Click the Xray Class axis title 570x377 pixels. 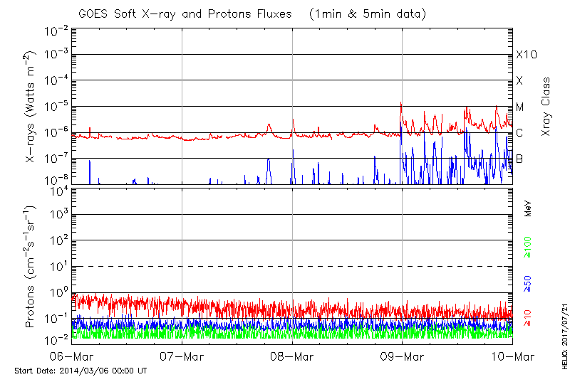546,107
